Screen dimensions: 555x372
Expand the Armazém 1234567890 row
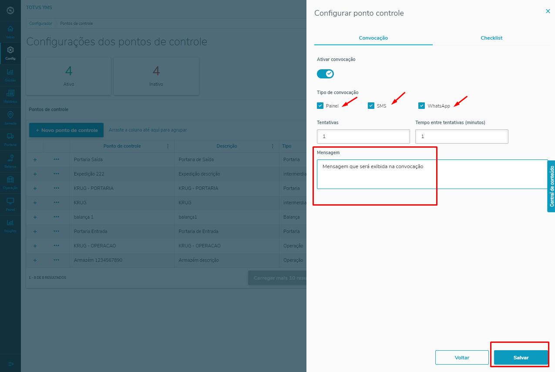click(35, 260)
